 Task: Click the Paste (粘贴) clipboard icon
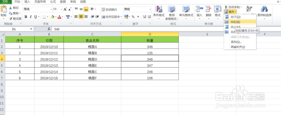pyautogui.click(x=4, y=9)
